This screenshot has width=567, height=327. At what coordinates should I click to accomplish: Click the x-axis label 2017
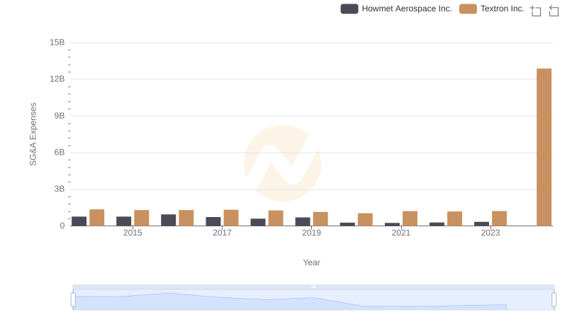tap(222, 233)
